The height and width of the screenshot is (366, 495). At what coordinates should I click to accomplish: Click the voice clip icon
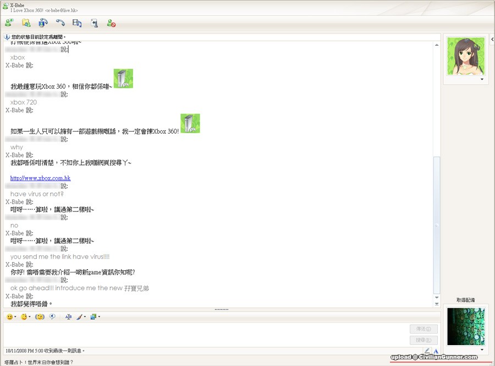pos(53,317)
